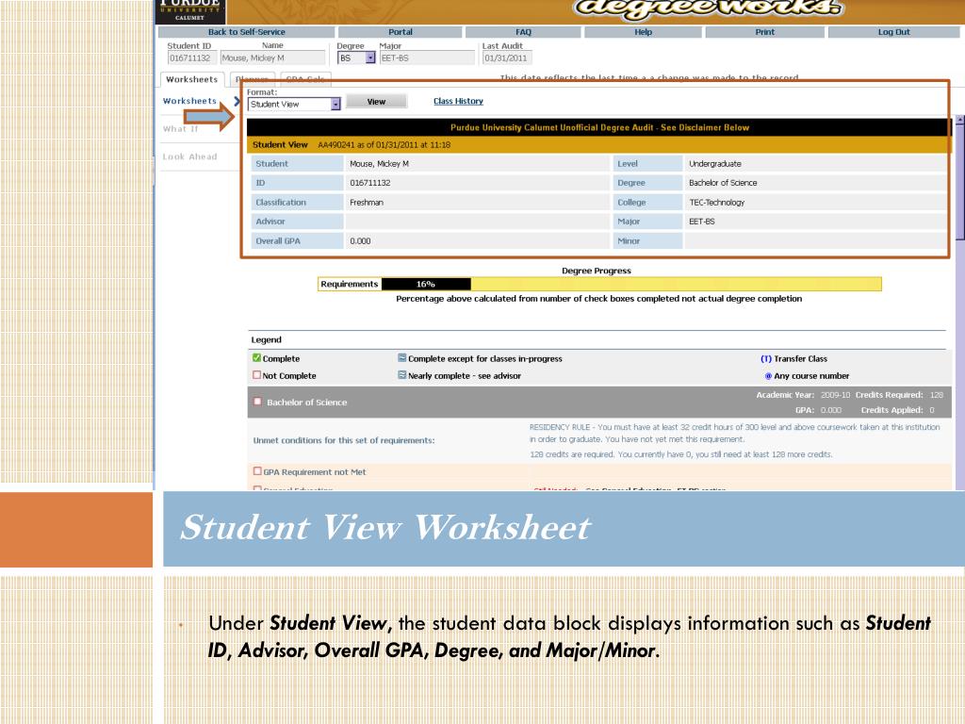
Task: Open What If in sidebar
Action: 181,128
